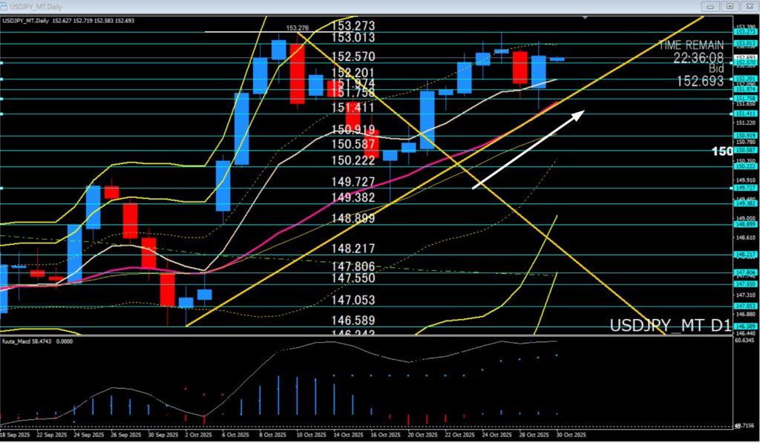Viewport: 760px width, 443px height.
Task: Select the 148.217 horizontal level text
Action: tap(353, 249)
